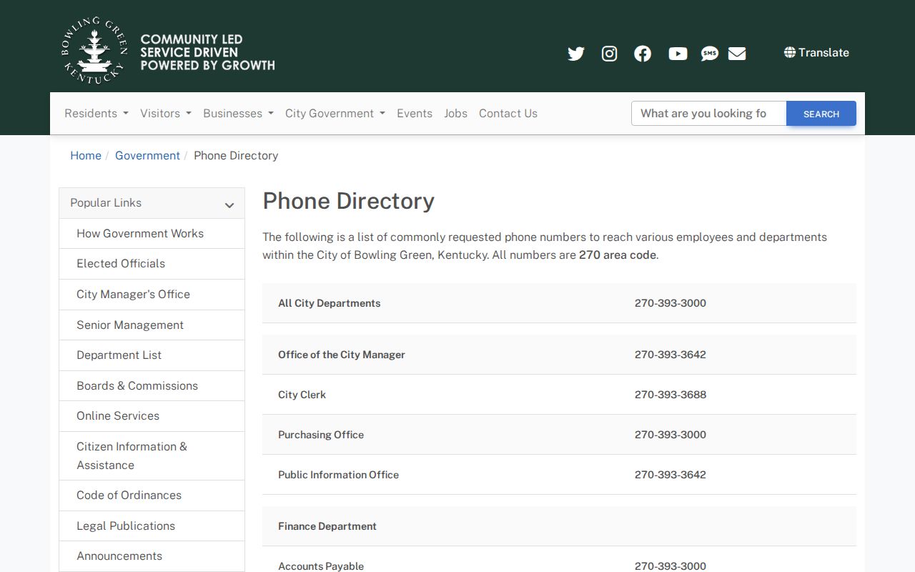Open Elected Officials sidebar link
This screenshot has width=915, height=572.
(x=152, y=264)
